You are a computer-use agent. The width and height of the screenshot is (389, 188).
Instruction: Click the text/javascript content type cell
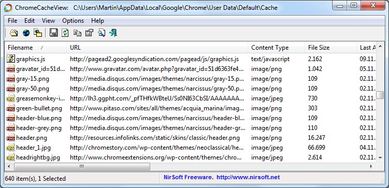click(x=270, y=59)
